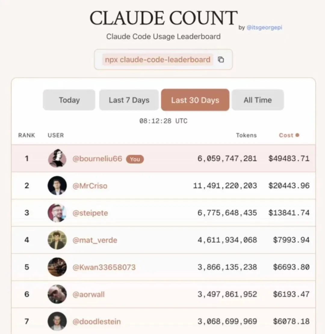Click the Tokens column header

click(246, 135)
